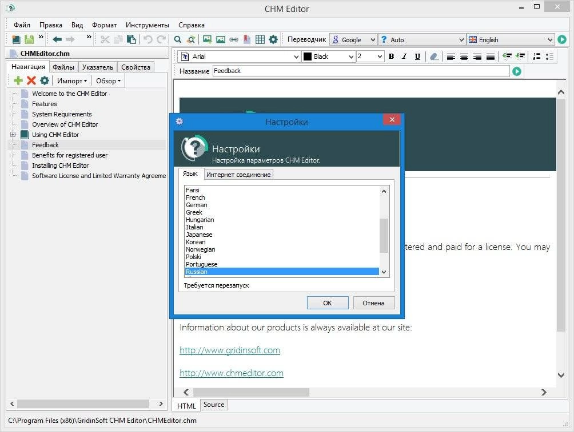Insert a bulleted list
Viewport: 574px width, 432px height.
click(549, 56)
